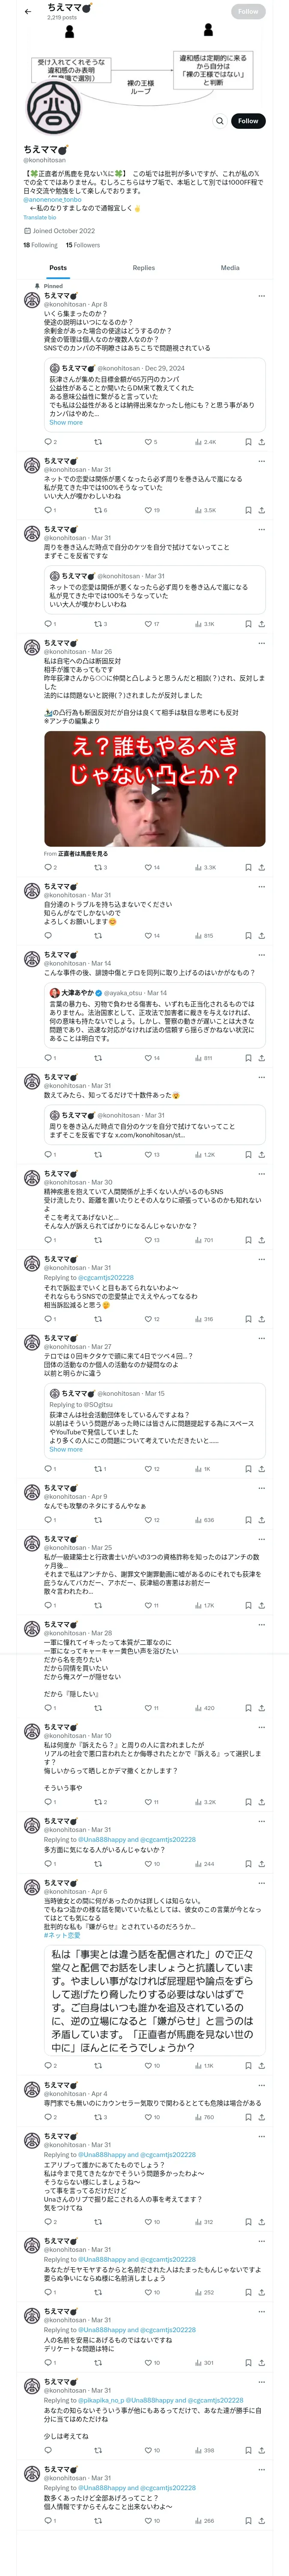Viewport: 289px width, 2576px height.
Task: Go back using the arrow icon
Action: 28,11
